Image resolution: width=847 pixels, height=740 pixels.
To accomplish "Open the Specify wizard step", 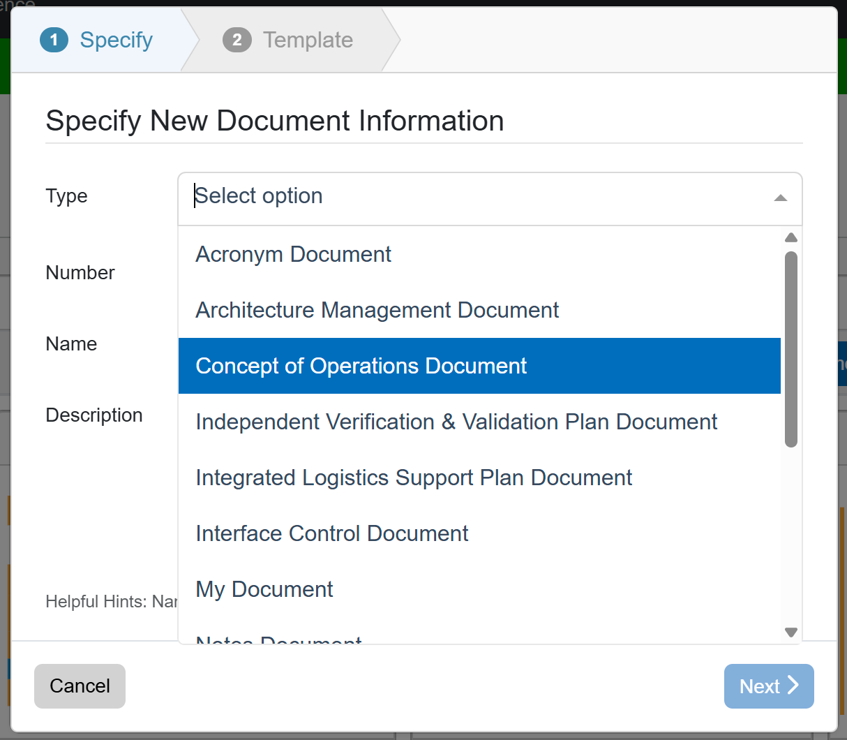I will click(x=116, y=40).
